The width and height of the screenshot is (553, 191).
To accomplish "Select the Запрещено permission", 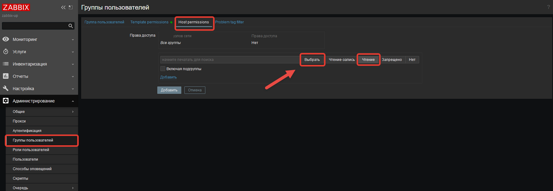I will [x=392, y=60].
